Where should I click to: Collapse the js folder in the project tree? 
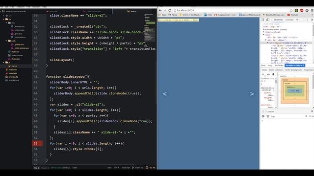(x=3, y=63)
